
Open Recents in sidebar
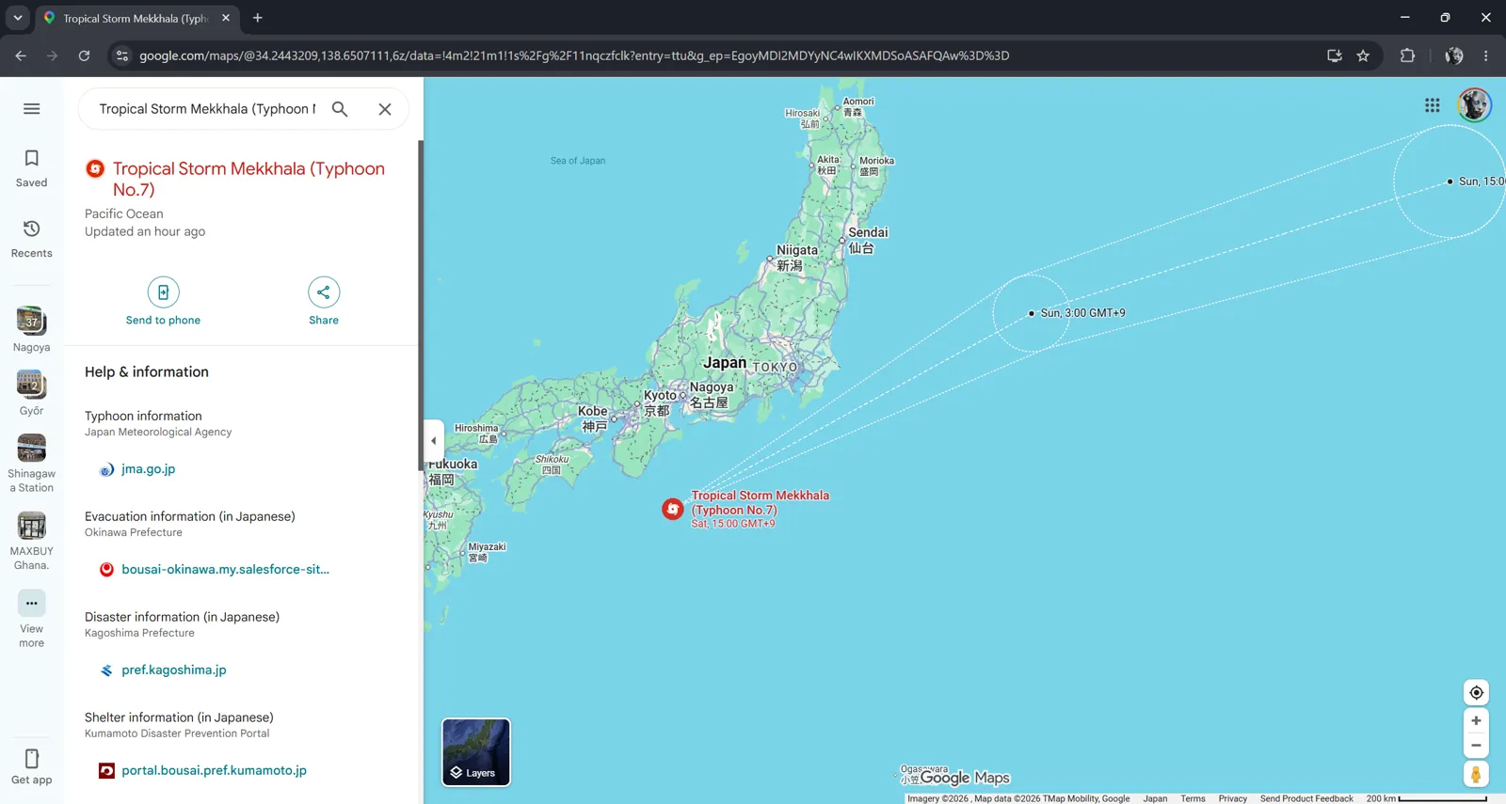(x=31, y=239)
